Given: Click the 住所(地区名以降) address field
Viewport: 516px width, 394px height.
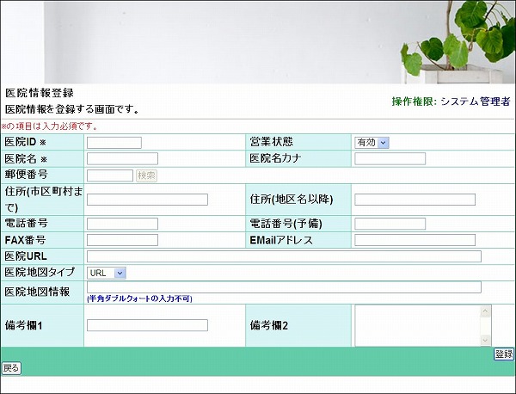Looking at the screenshot, I should [x=414, y=200].
